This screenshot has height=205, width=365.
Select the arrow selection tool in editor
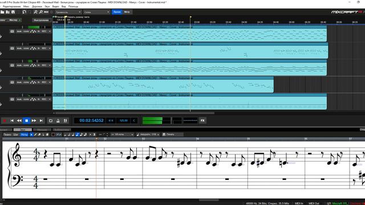click(x=31, y=134)
